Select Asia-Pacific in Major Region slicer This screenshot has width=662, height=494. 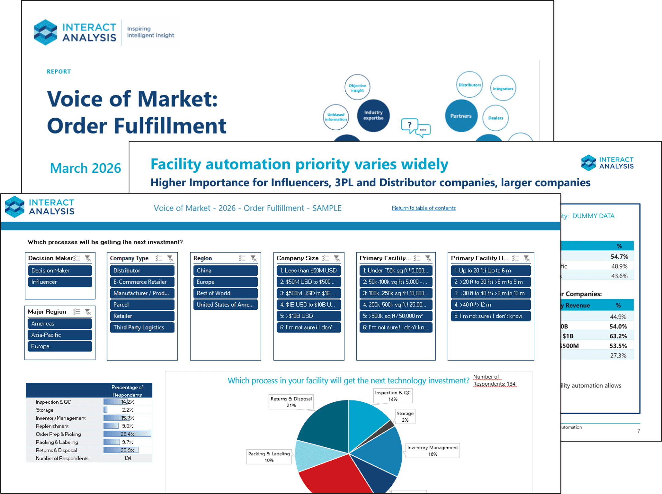click(x=60, y=335)
